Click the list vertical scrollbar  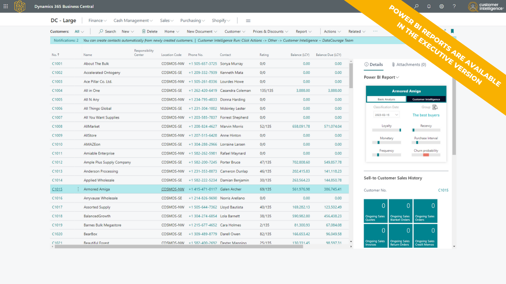point(351,76)
